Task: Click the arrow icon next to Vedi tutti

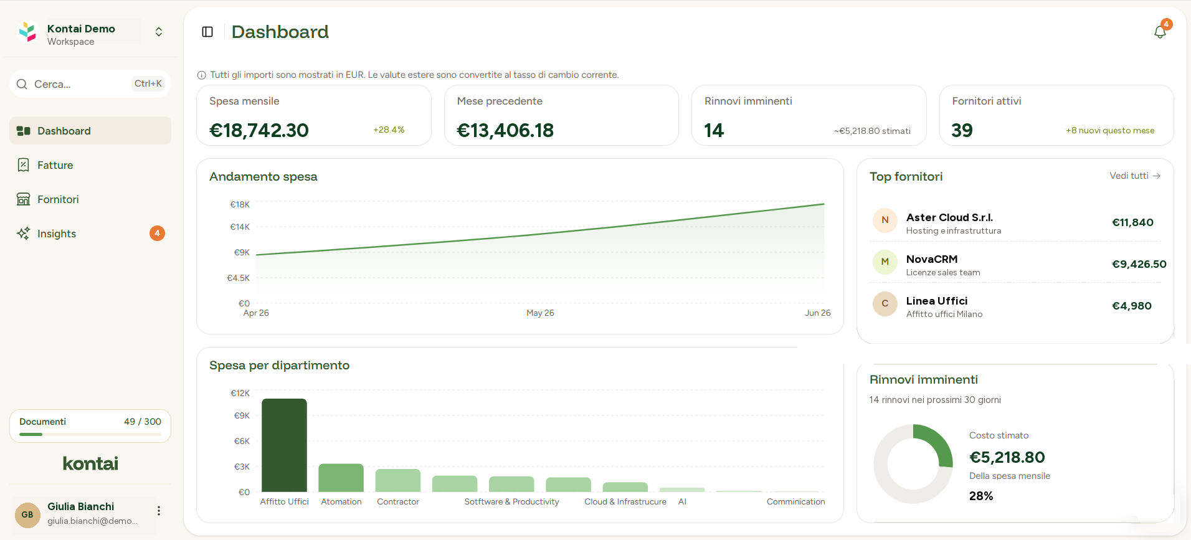Action: tap(1157, 176)
